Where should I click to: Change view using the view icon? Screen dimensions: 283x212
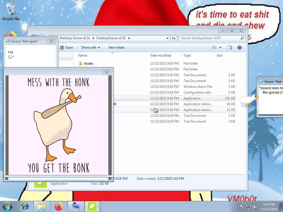click(x=214, y=47)
